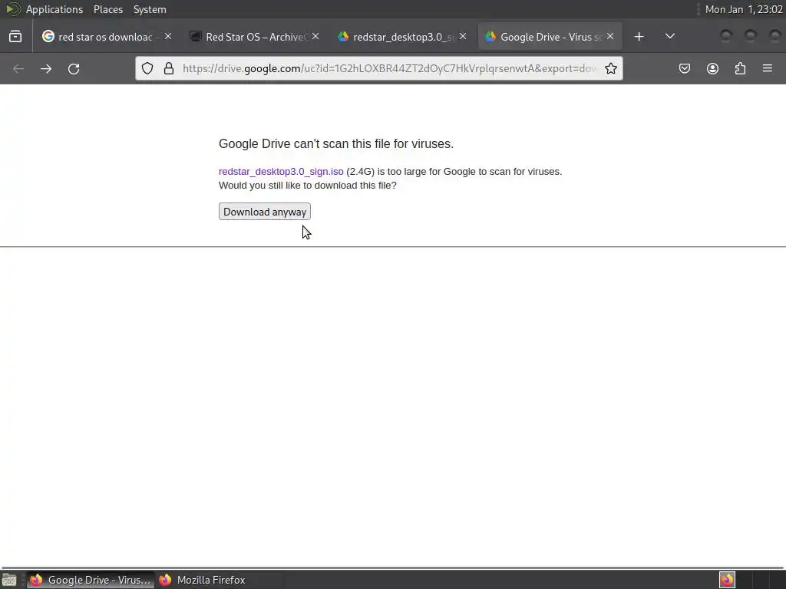This screenshot has height=589, width=786.
Task: Switch to the 'redstar_desktop3.0' Drive tab
Action: coord(402,37)
